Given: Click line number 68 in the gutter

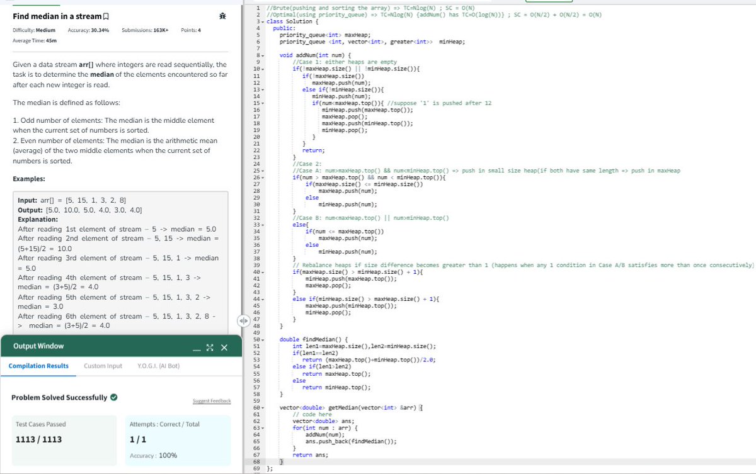Looking at the screenshot, I should pyautogui.click(x=256, y=461).
